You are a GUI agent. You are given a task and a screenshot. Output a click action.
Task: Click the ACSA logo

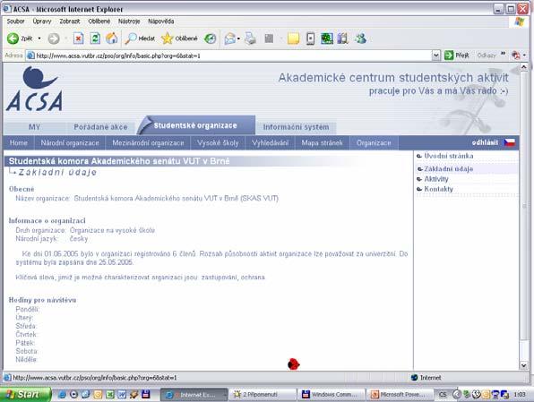[34, 89]
